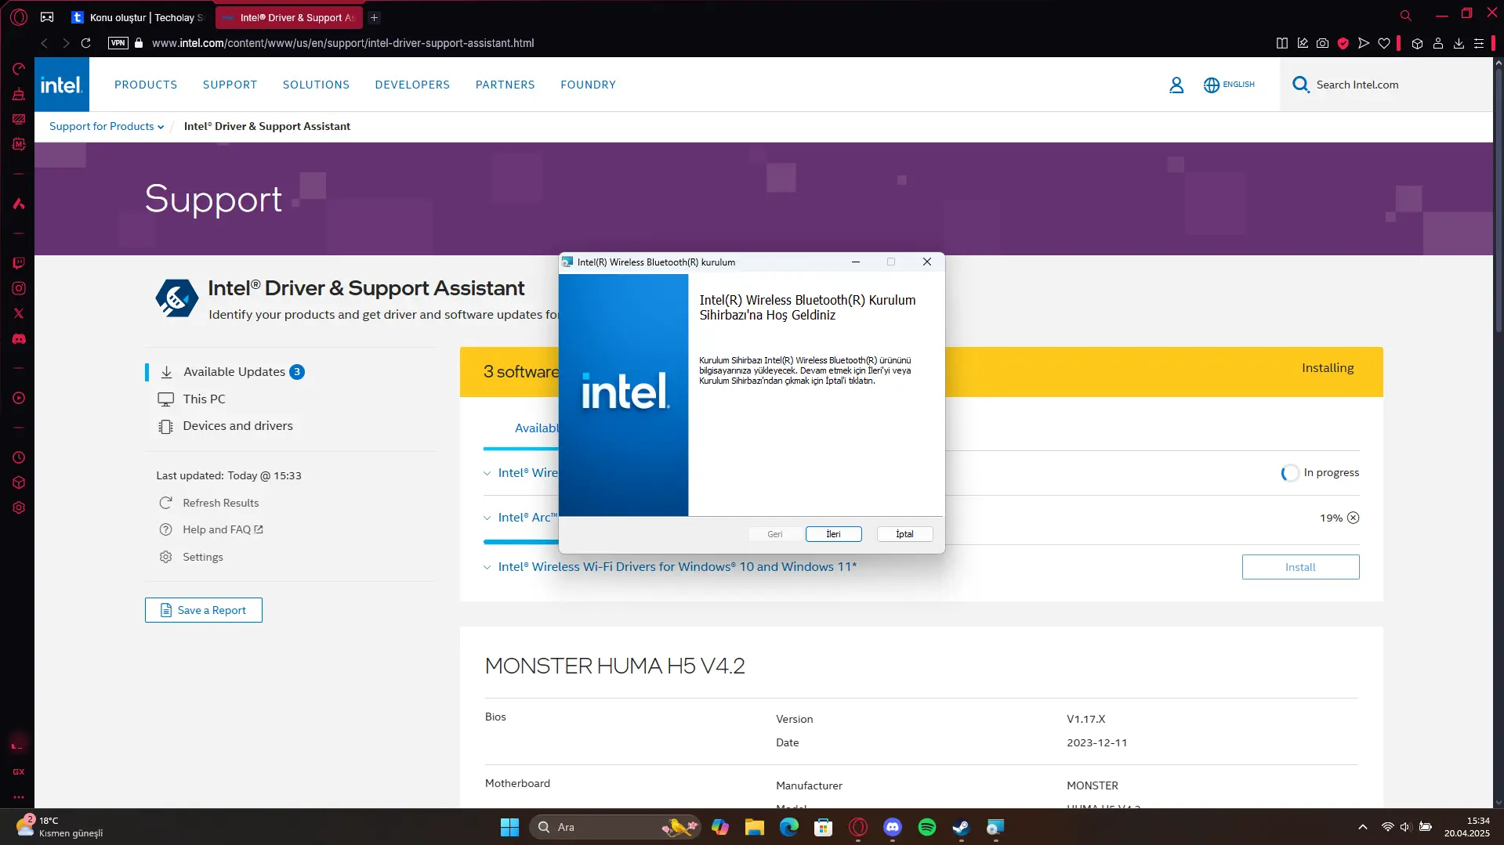Screen dimensions: 1504x845
Task: Open the ENGLISH language selector
Action: [1229, 85]
